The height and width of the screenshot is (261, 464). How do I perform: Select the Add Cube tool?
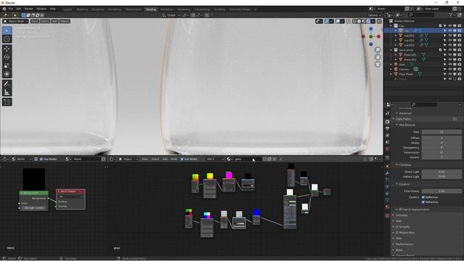coord(7,102)
